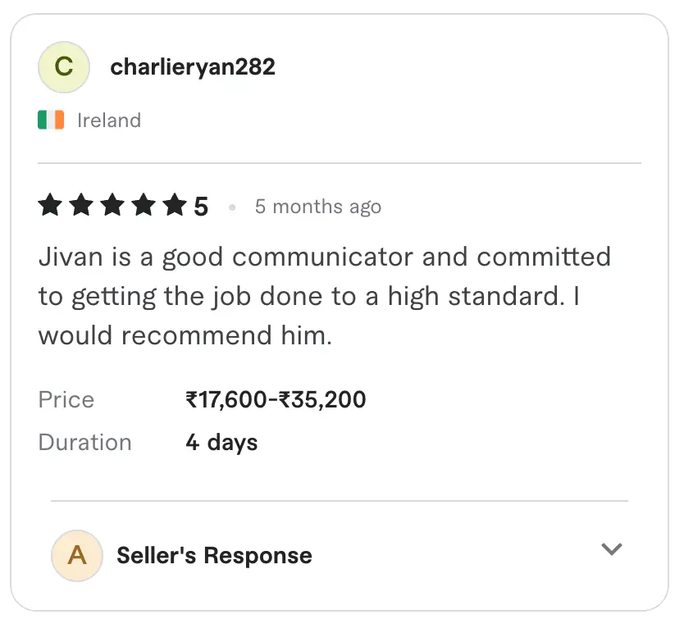Click the first rating star
Viewport: 684px width, 628px height.
[x=50, y=206]
